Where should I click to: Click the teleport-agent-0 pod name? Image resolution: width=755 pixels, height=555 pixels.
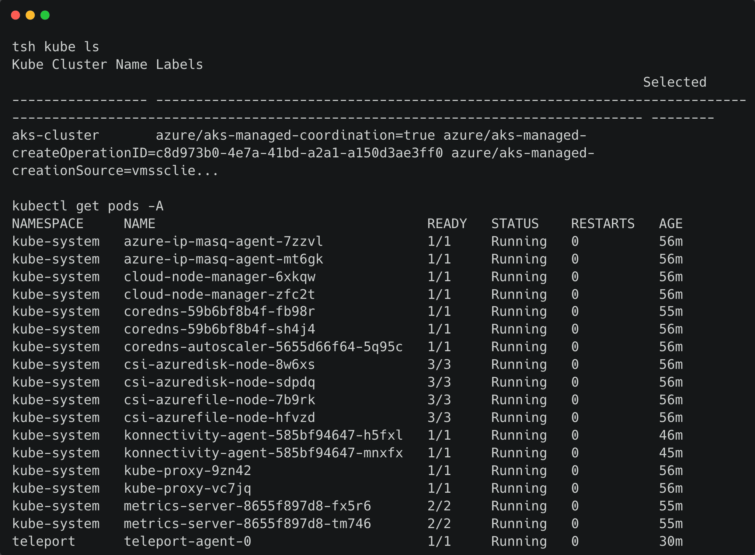point(187,541)
